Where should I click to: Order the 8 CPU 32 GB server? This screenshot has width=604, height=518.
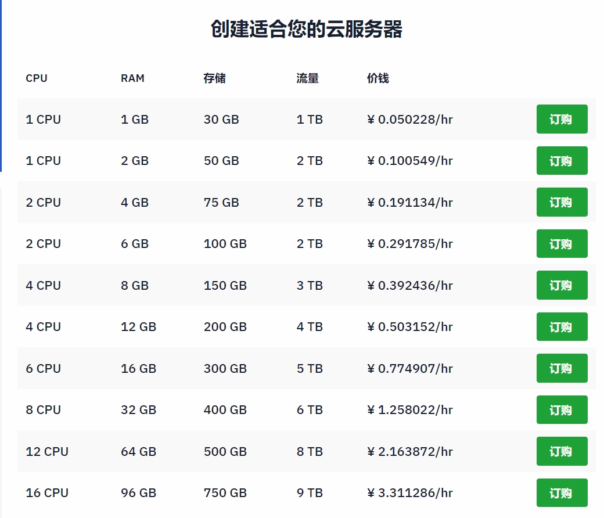pyautogui.click(x=562, y=410)
